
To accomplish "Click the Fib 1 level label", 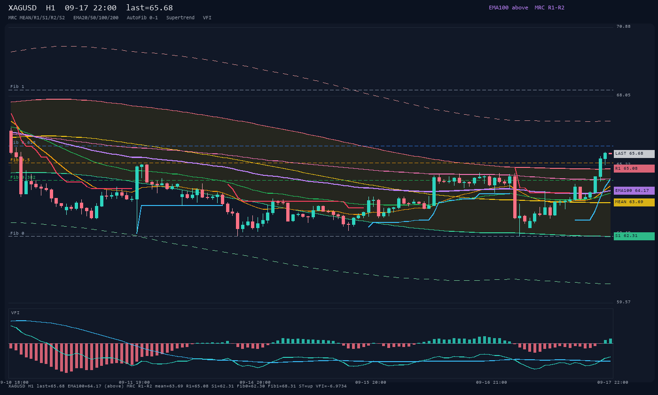I will point(17,87).
